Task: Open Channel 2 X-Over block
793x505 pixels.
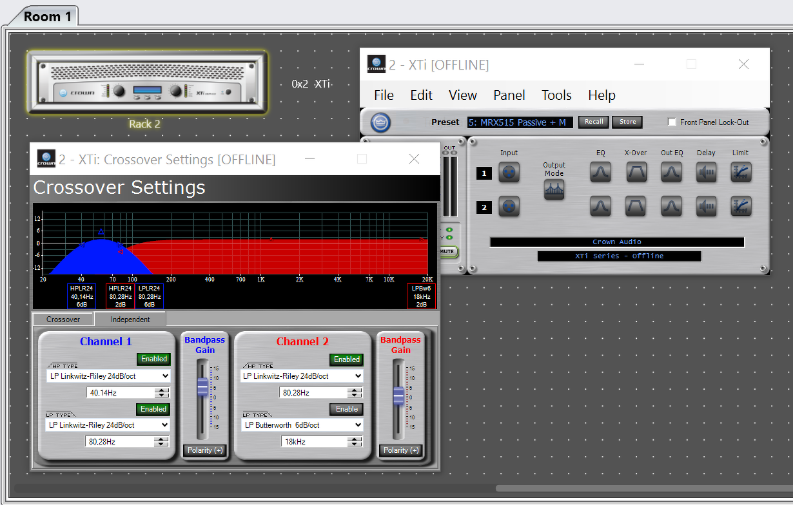Action: [x=636, y=206]
